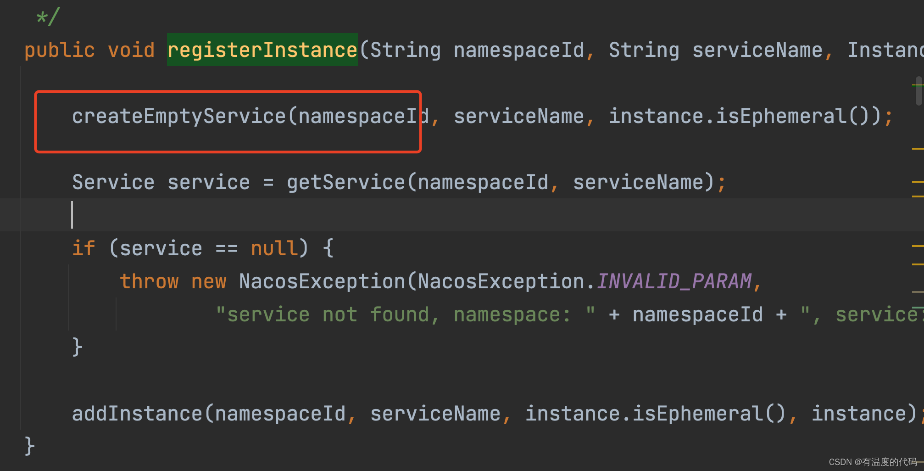Click the 'public' keyword in method signature

[60, 50]
